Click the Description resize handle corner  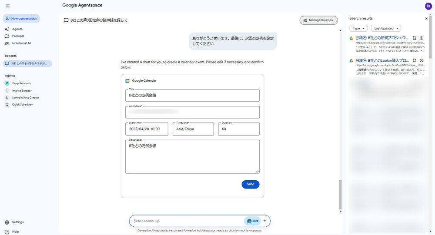coord(257,171)
